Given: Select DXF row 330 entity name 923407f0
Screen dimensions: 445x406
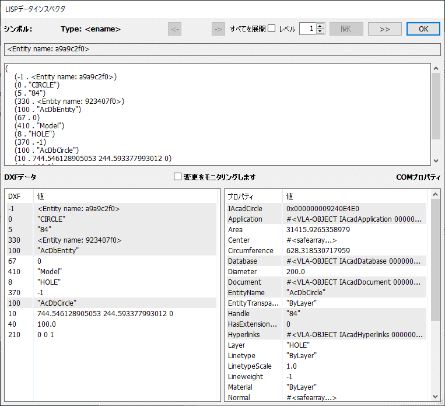Looking at the screenshot, I should tap(111, 240).
